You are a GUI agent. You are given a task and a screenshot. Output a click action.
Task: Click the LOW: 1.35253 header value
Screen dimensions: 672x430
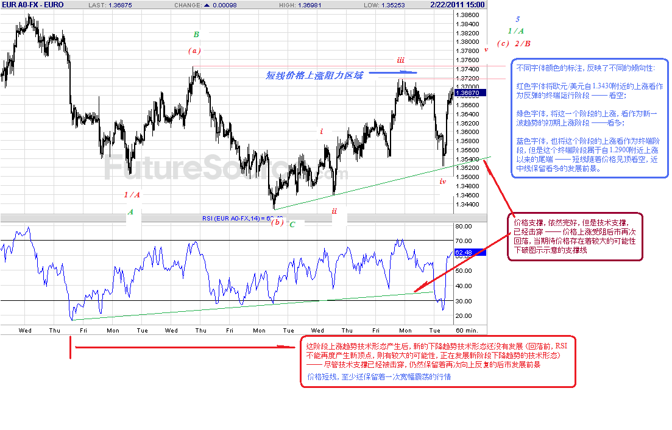[384, 5]
